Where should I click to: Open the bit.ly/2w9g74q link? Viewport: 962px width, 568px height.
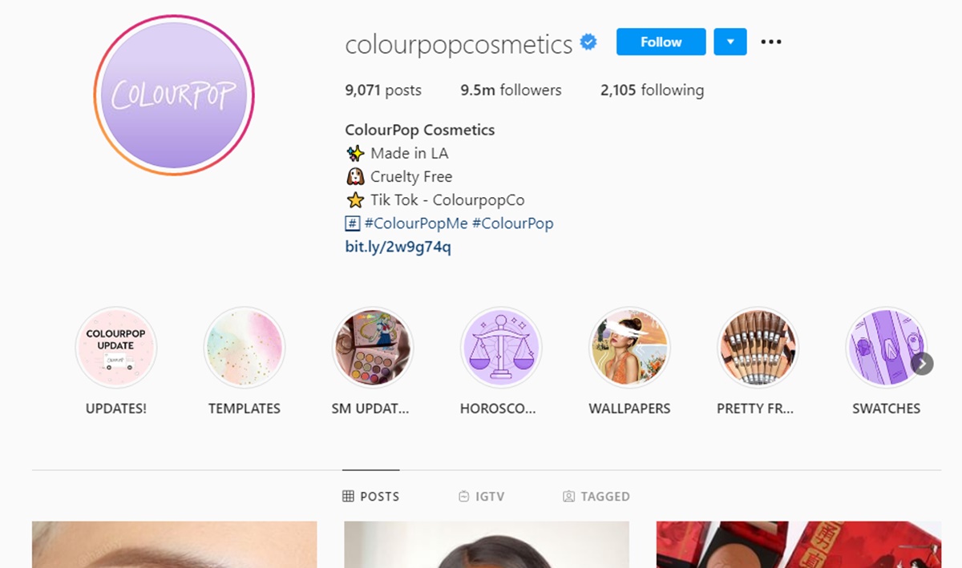pyautogui.click(x=398, y=247)
